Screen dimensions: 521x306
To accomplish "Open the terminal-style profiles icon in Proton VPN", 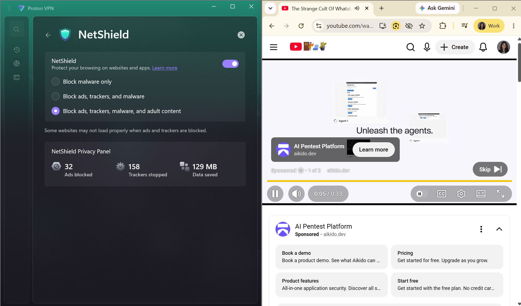I will [17, 77].
